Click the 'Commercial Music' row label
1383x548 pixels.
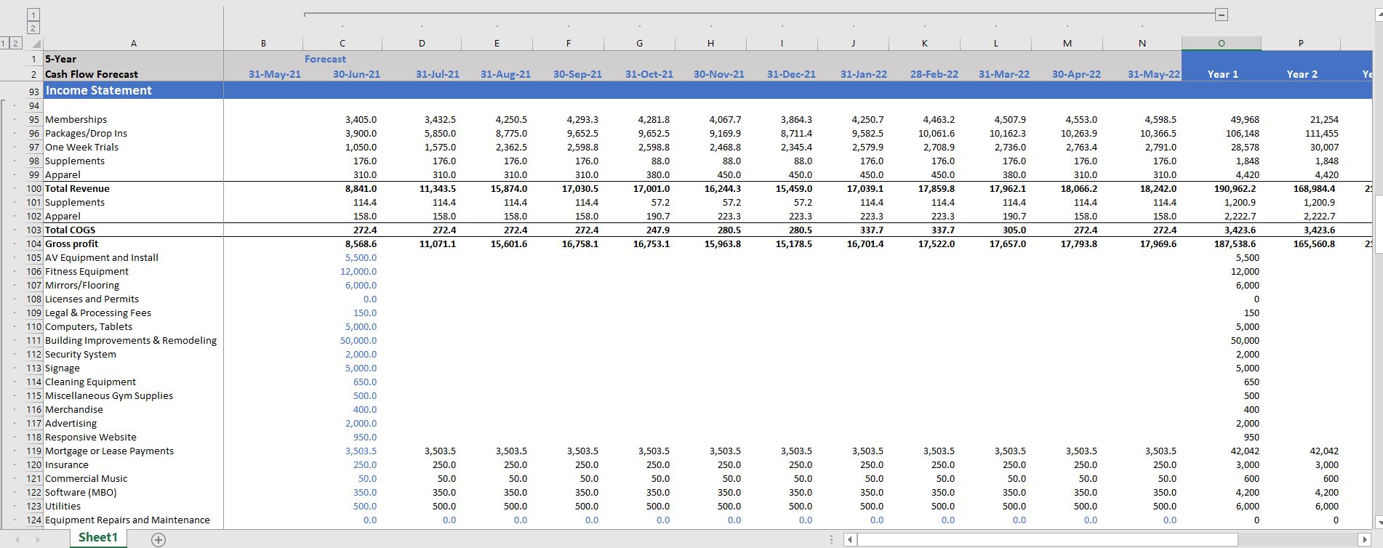pyautogui.click(x=86, y=479)
